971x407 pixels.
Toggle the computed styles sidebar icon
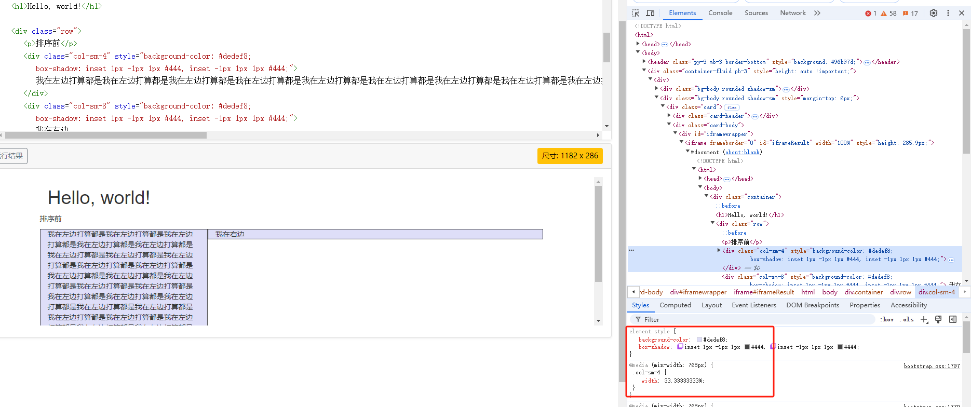[953, 320]
